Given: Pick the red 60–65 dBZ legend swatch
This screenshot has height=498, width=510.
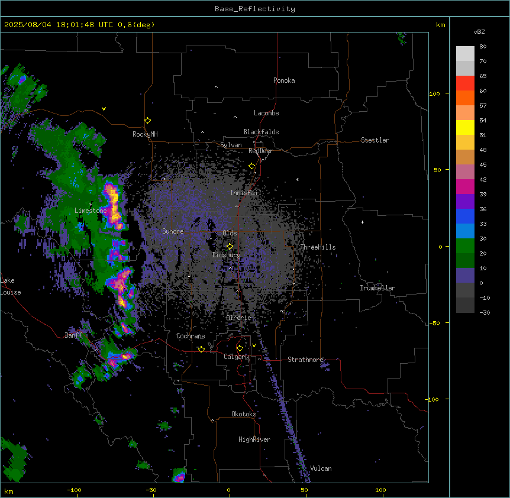Looking at the screenshot, I should [465, 83].
